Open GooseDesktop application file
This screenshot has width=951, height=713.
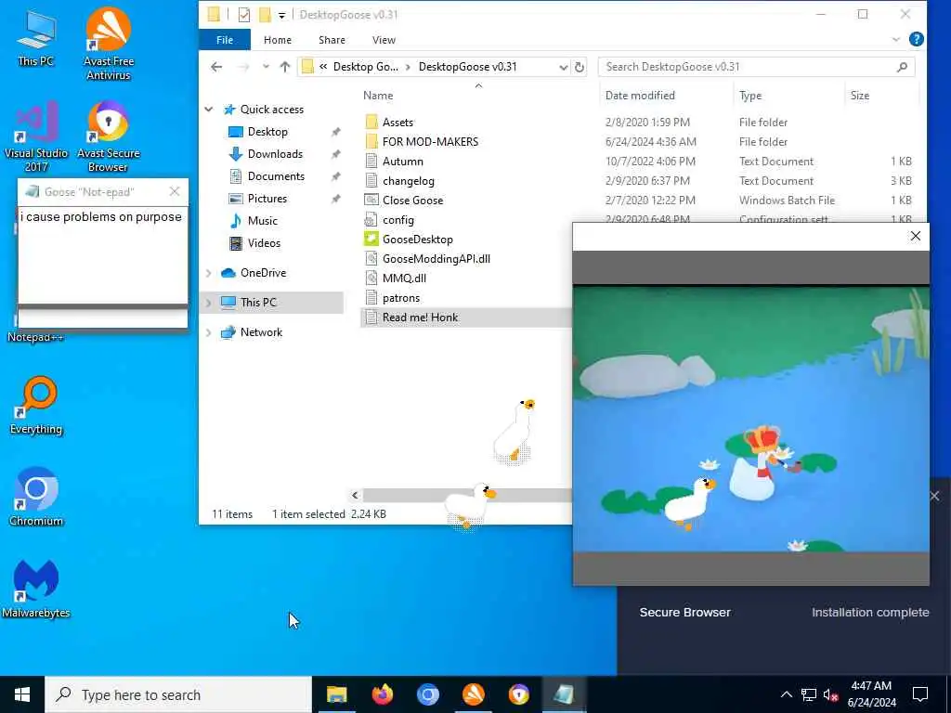click(x=417, y=239)
